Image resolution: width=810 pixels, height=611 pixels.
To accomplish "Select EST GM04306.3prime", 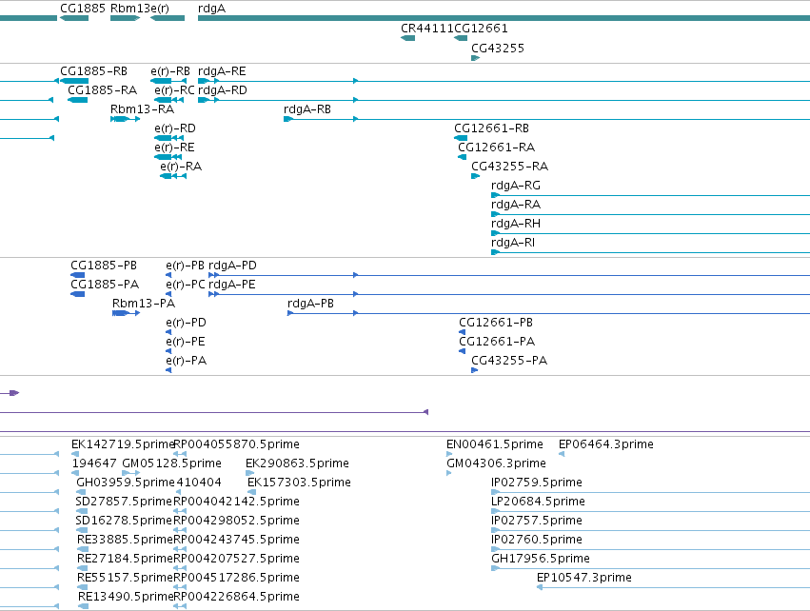I will pyautogui.click(x=497, y=463).
